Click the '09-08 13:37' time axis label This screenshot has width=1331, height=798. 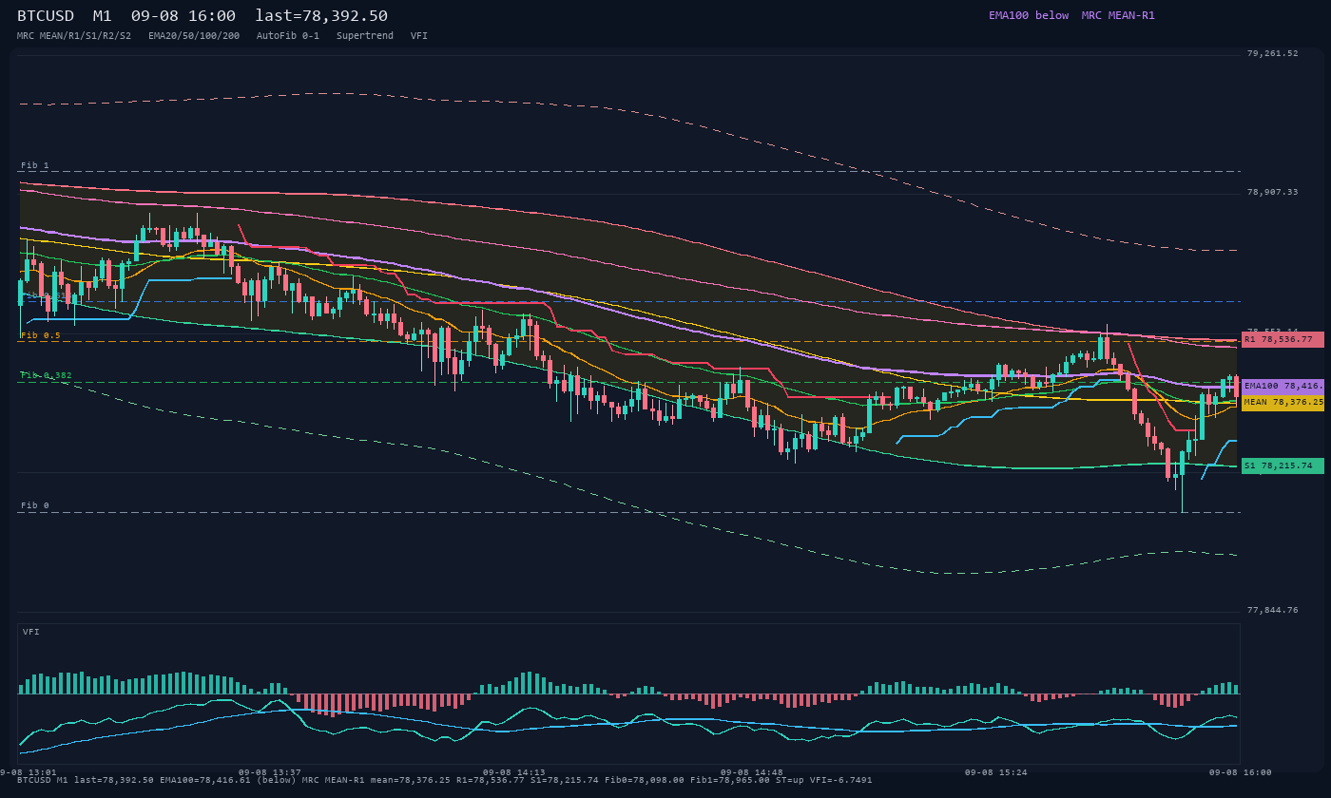coord(270,772)
